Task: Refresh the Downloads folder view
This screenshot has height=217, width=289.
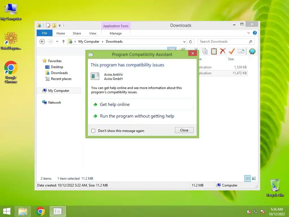Action: point(191,42)
